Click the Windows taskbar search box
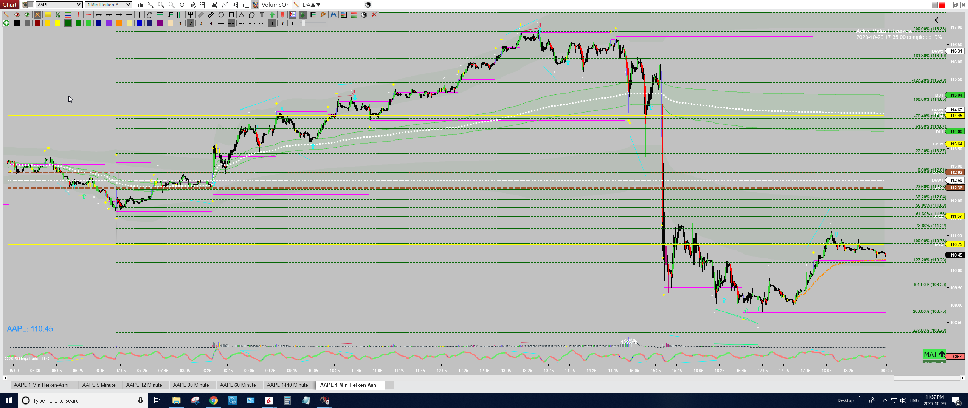 click(x=82, y=400)
